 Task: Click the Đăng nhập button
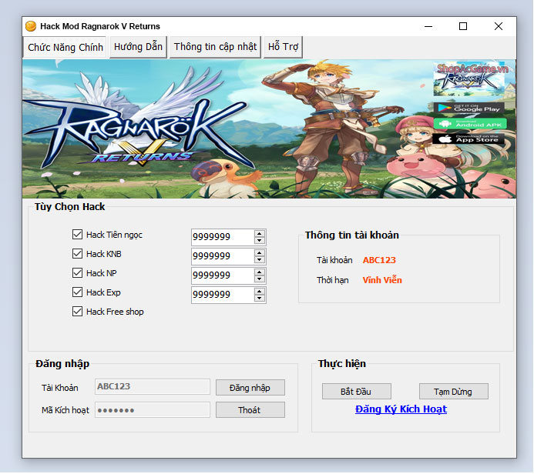coord(250,388)
